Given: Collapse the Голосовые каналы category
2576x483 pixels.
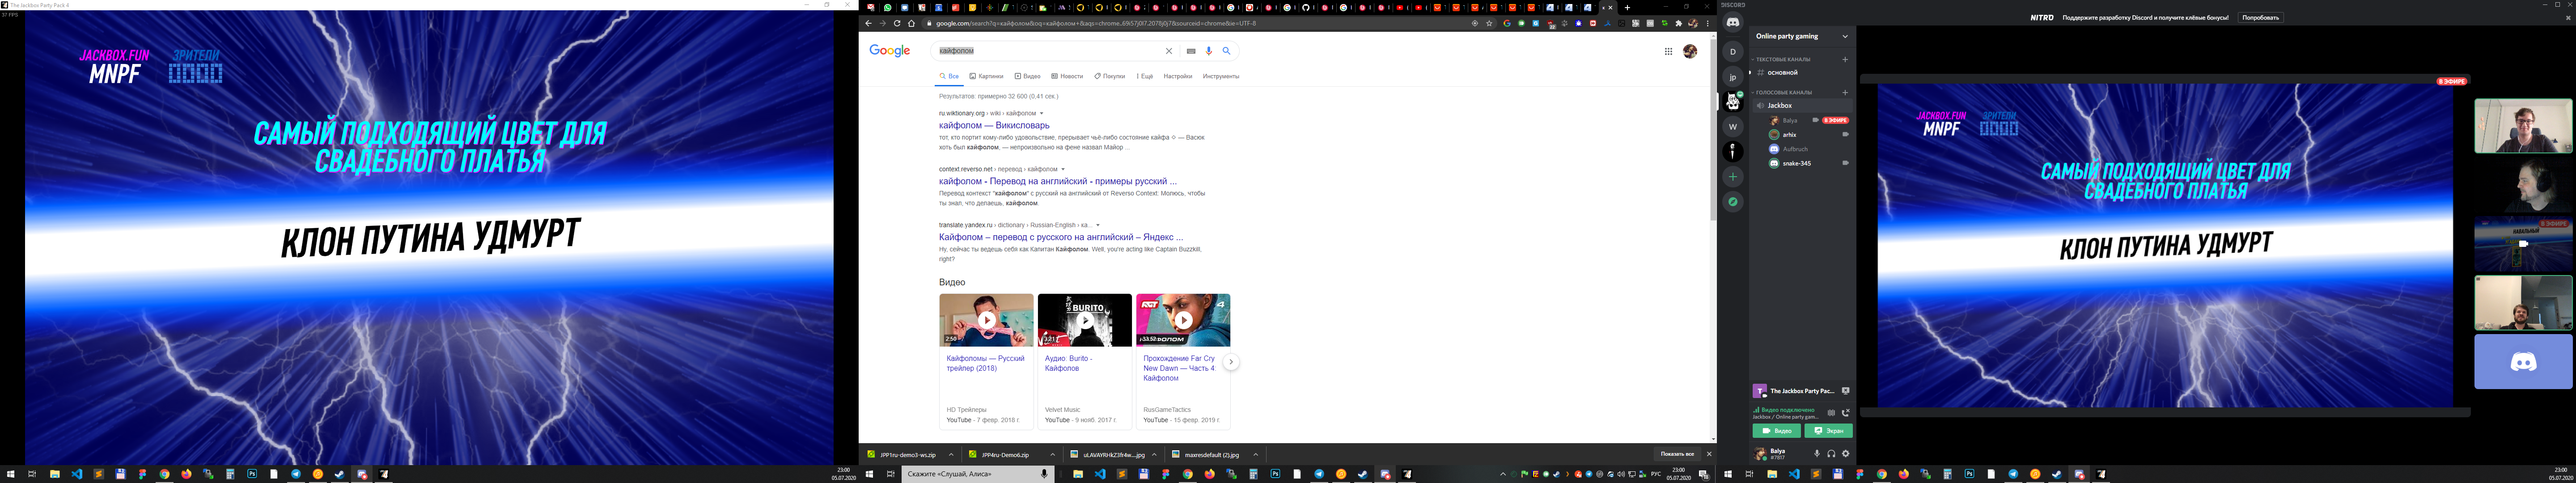Looking at the screenshot, I should coord(1785,92).
